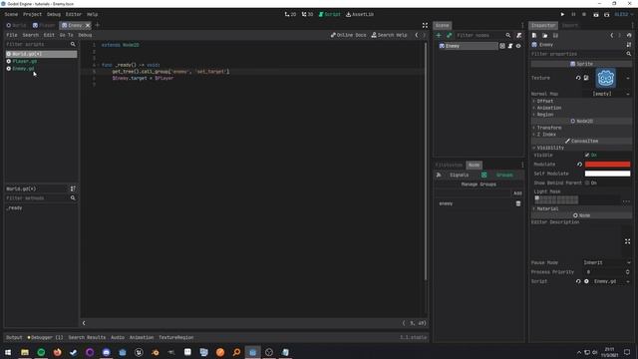This screenshot has width=638, height=359.
Task: Open the AssetLib workspace
Action: pyautogui.click(x=360, y=14)
